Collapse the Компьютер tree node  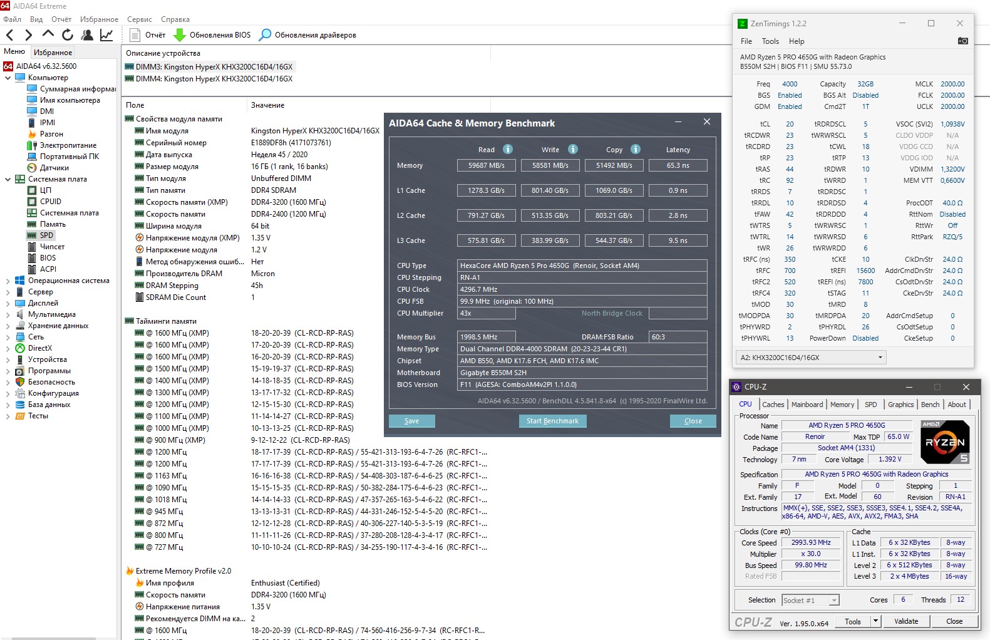(8, 78)
